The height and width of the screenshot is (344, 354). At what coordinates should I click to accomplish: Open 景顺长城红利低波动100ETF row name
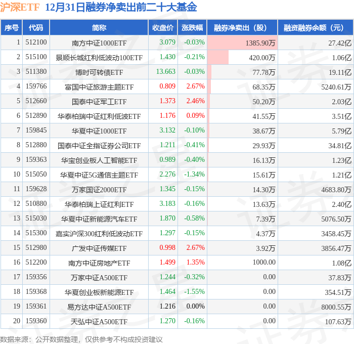click(x=99, y=57)
